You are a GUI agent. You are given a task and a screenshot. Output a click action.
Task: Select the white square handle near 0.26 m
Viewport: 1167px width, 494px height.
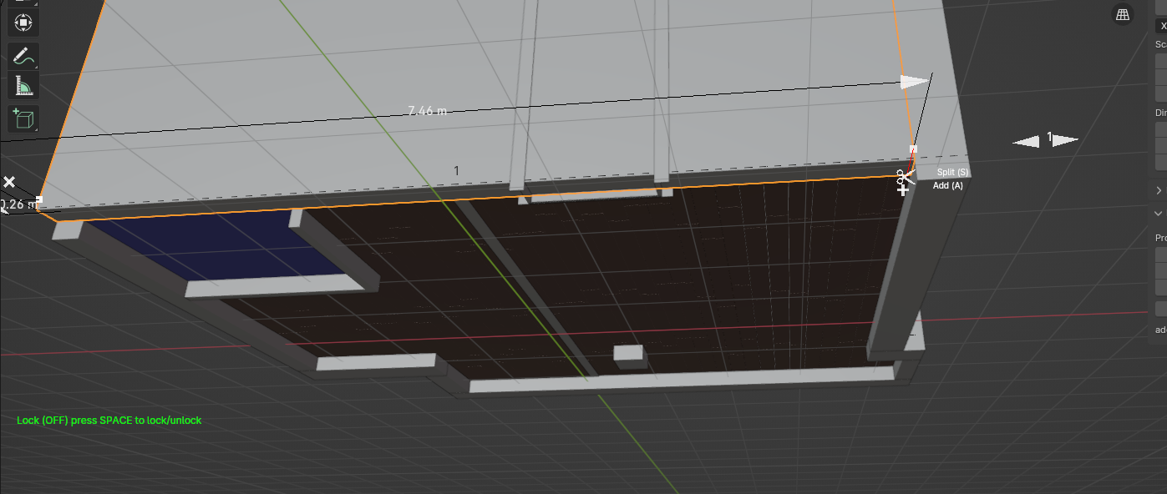(x=39, y=200)
